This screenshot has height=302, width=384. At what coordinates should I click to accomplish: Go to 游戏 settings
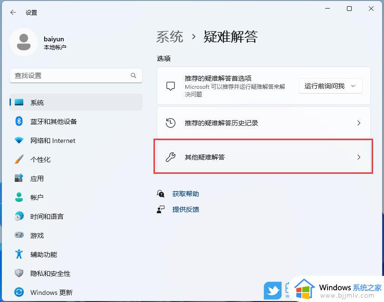(76, 235)
